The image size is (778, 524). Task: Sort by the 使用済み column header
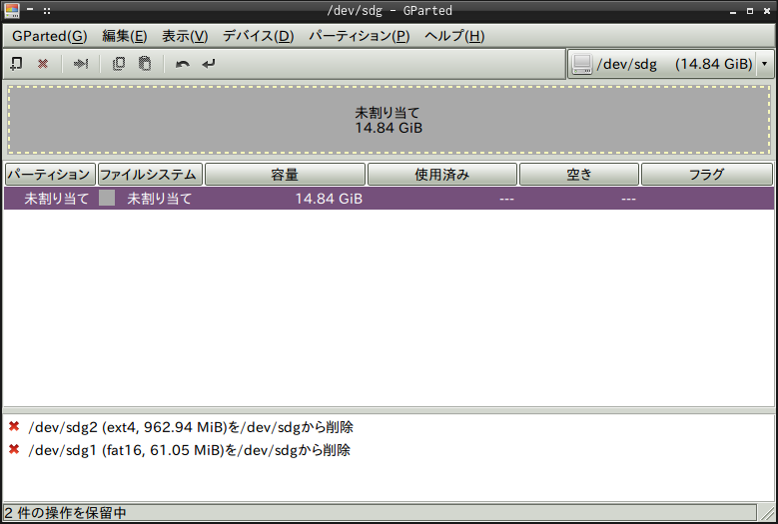(442, 175)
